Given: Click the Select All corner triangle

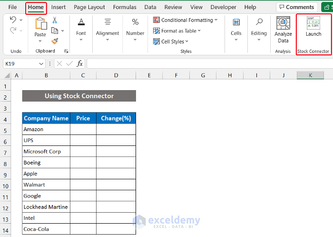Looking at the screenshot, I should click(x=7, y=76).
